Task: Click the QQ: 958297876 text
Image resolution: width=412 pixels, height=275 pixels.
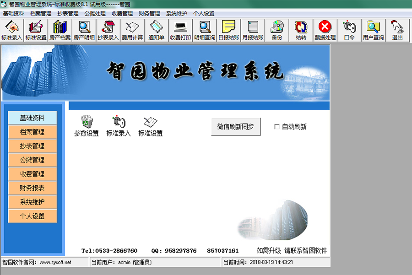Action: click(174, 251)
